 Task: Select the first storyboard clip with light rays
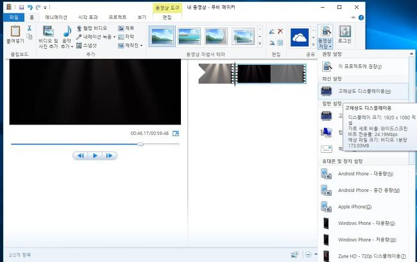tap(215, 73)
